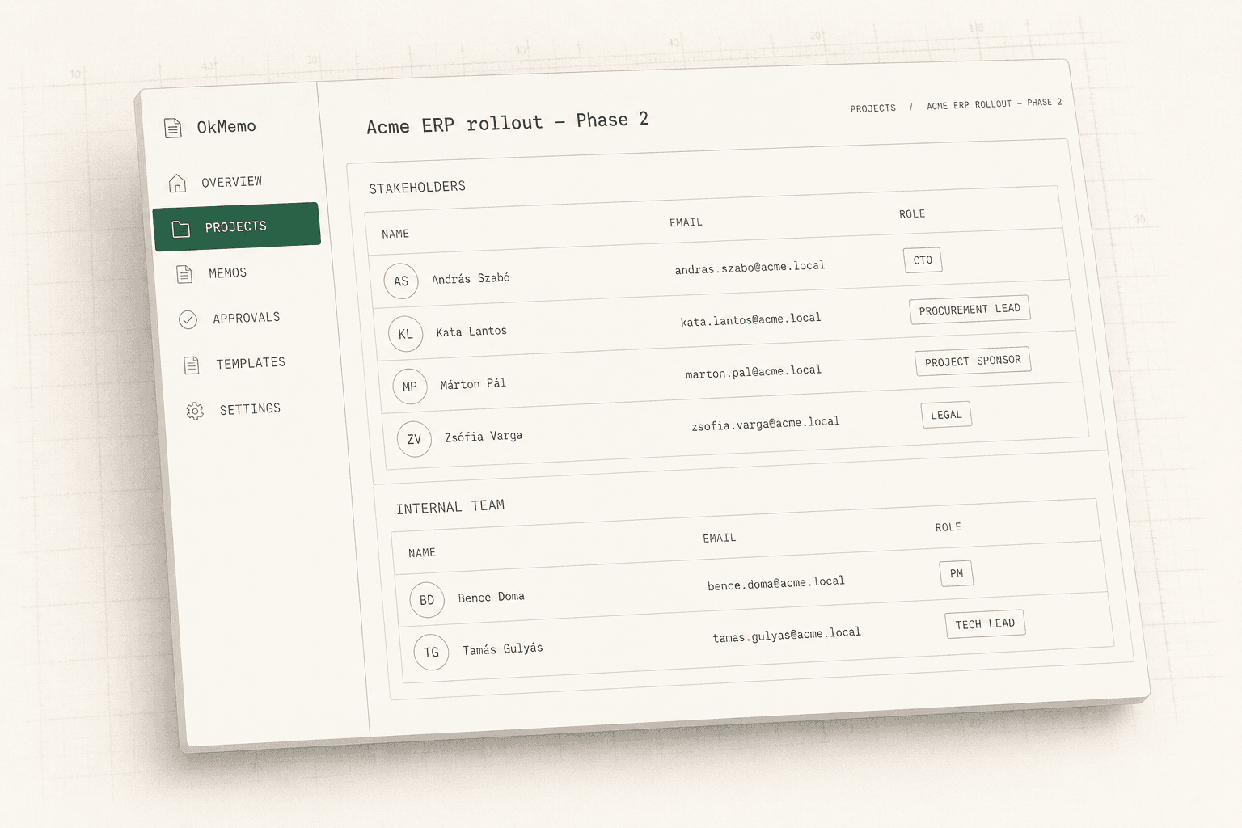Click the Acme ERP Rollout breadcrumb

coord(994,104)
